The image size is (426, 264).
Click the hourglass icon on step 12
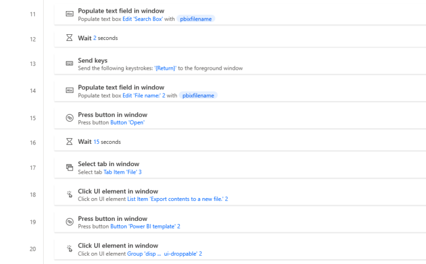69,38
